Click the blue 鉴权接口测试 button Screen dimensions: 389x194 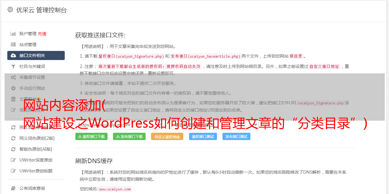[x=203, y=136]
